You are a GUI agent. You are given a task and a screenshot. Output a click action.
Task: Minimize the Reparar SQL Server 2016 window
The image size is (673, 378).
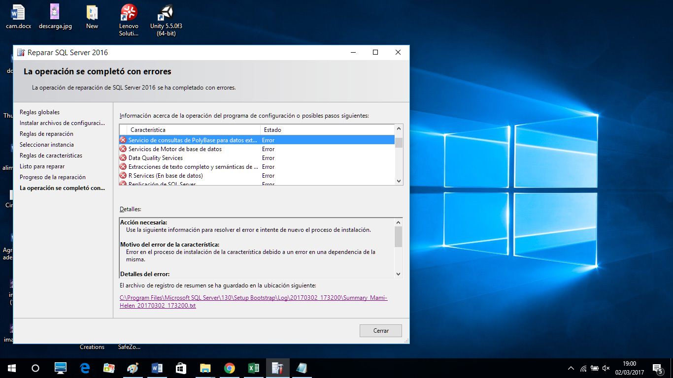click(x=353, y=53)
